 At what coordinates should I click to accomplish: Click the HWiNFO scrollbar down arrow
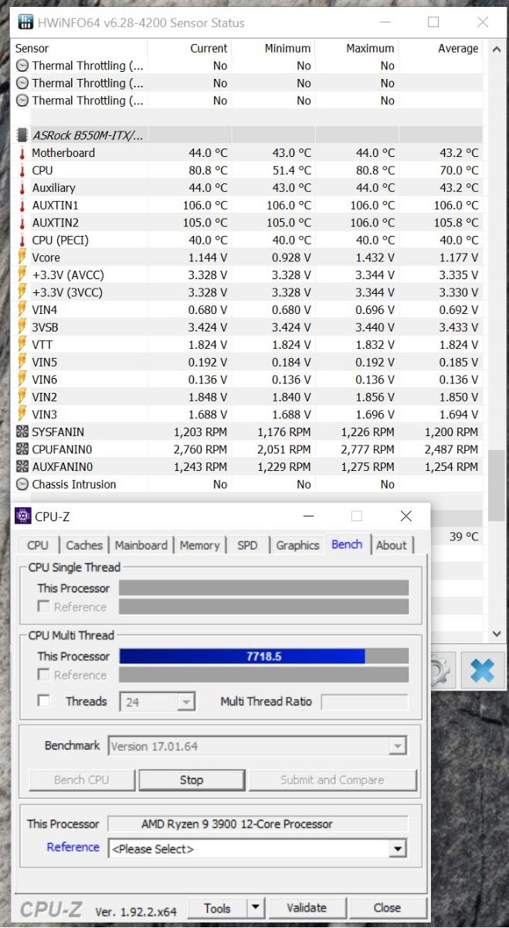(x=497, y=634)
